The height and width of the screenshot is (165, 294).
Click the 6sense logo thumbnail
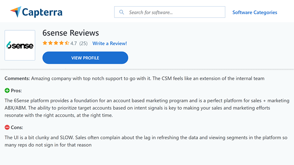pos(20,45)
